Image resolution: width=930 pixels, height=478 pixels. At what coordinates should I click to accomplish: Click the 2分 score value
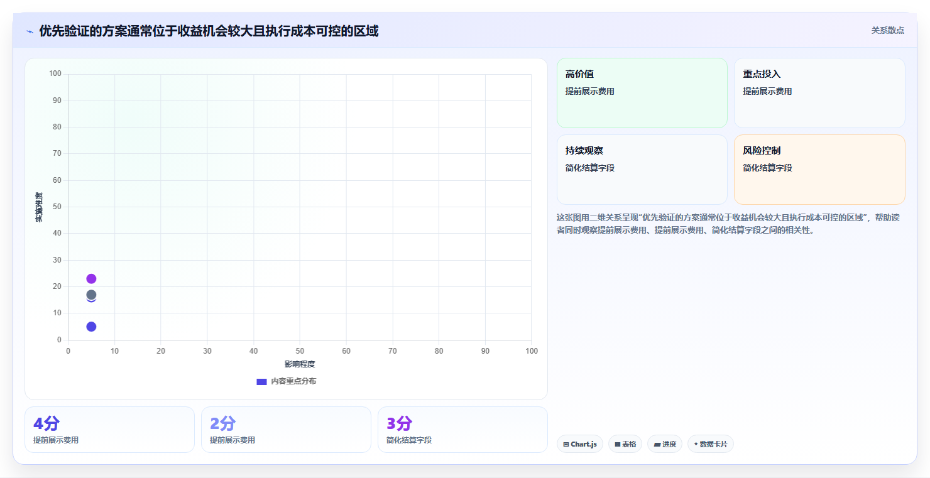click(x=222, y=423)
